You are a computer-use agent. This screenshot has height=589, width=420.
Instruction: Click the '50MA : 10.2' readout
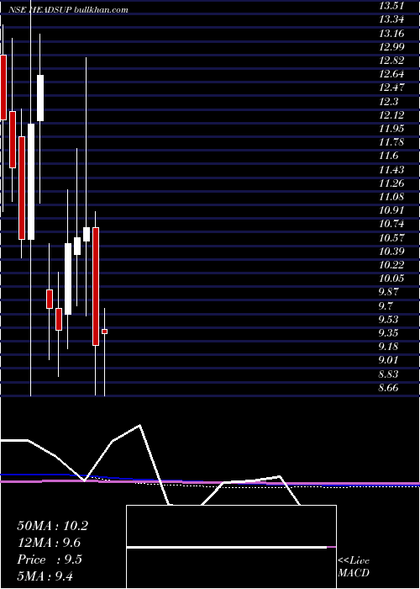click(x=52, y=526)
